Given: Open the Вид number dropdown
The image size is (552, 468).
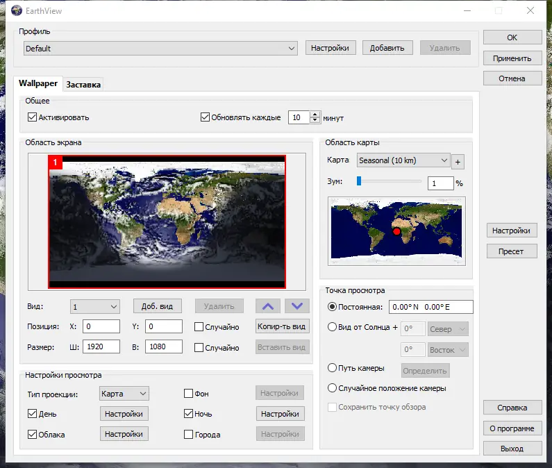Looking at the screenshot, I should coord(95,307).
